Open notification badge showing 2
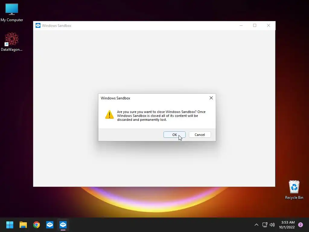This screenshot has width=309, height=232. (301, 224)
